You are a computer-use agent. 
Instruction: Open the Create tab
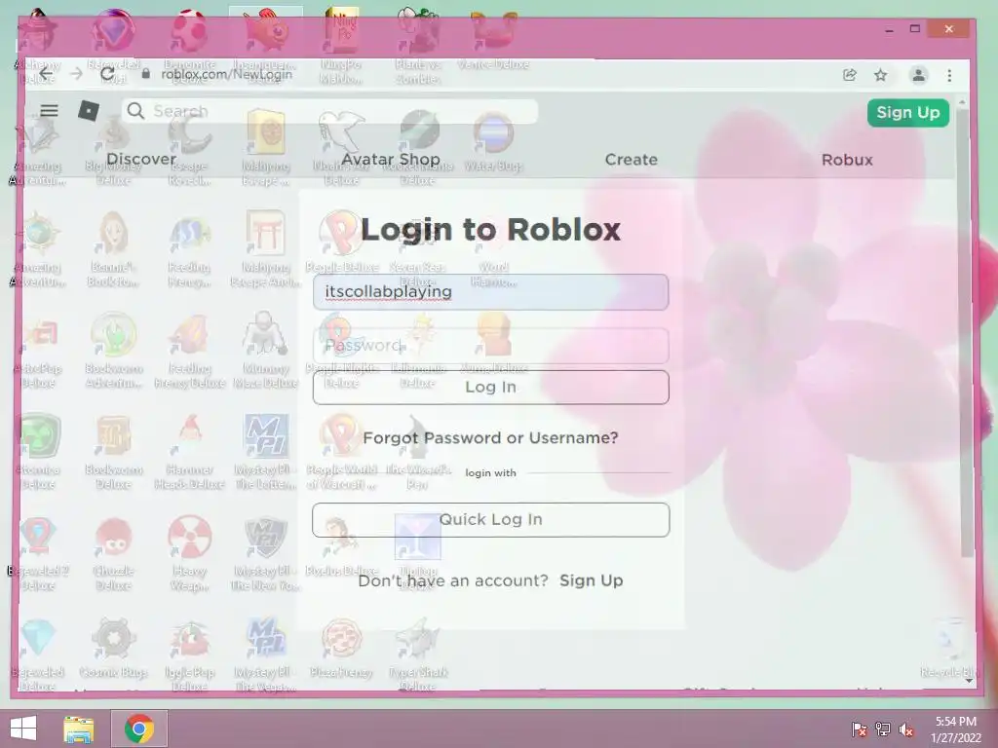[631, 160]
